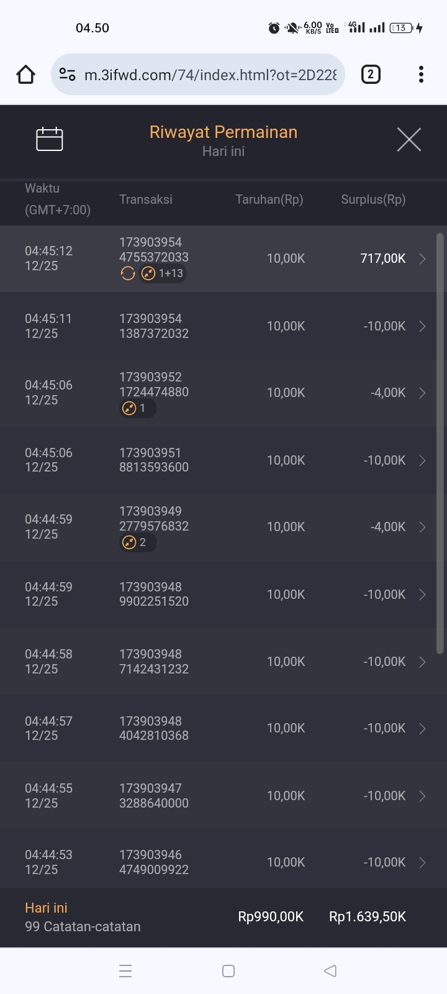Open the tab switcher showing 2 tabs
The height and width of the screenshot is (994, 447).
click(x=371, y=75)
